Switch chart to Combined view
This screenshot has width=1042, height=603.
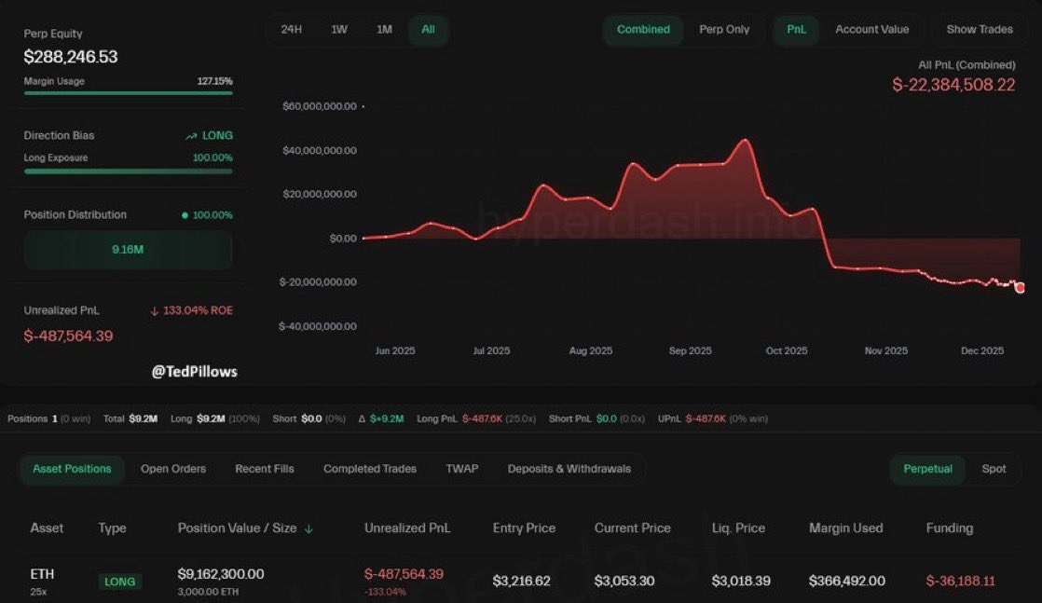click(x=642, y=29)
